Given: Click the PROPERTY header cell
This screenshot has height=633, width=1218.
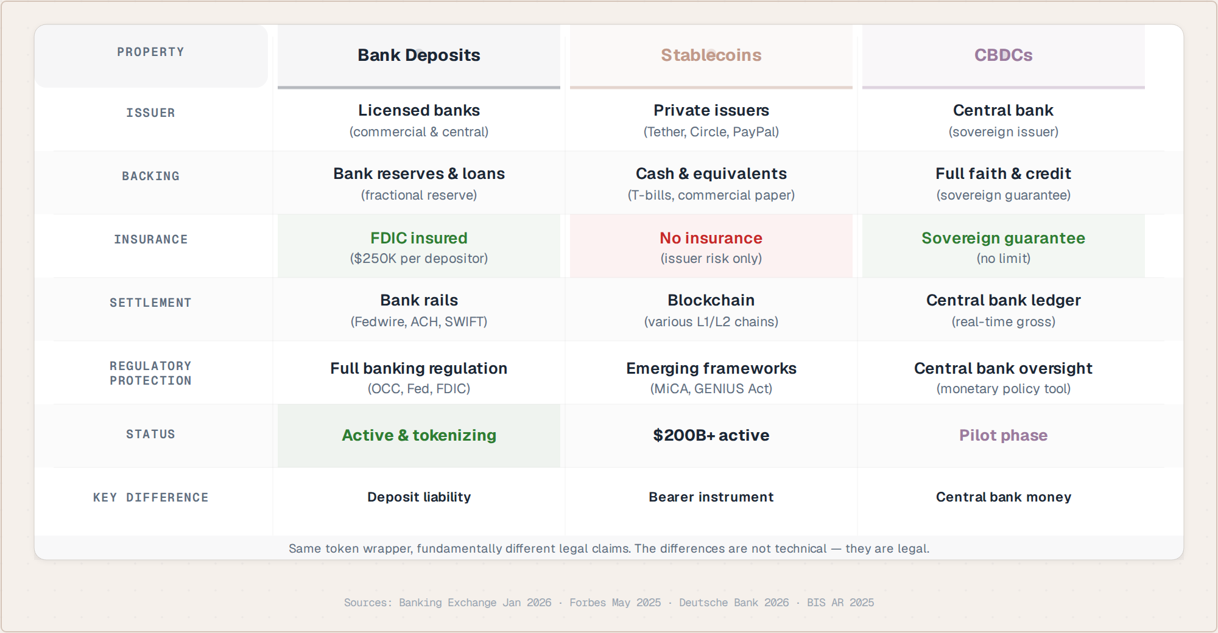Looking at the screenshot, I should [x=151, y=55].
